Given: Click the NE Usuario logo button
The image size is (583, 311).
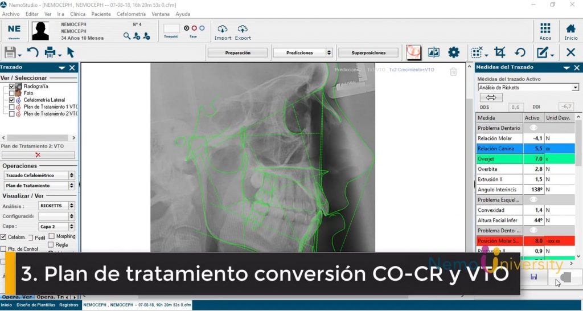Looking at the screenshot, I should pyautogui.click(x=14, y=31).
